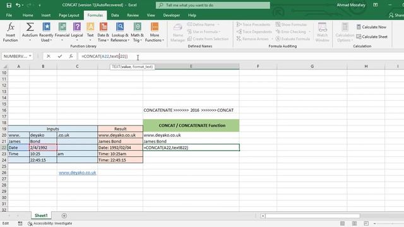Image resolution: width=404 pixels, height=227 pixels.
Task: Select the column G header
Action: [x=312, y=66]
